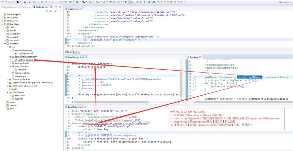
Task: Click the Test.java horizontal scrollbar
Action: click(x=244, y=102)
